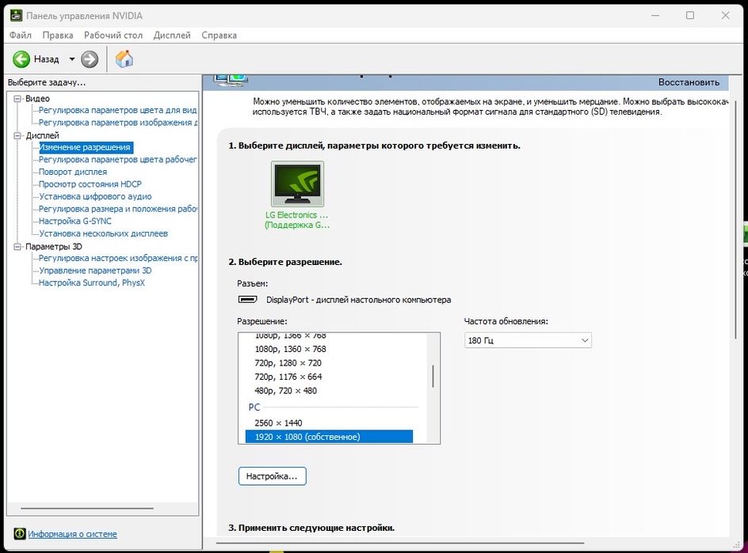Click the resolution list scrollbar thumb
Screen dimensions: 748x553
[x=433, y=377]
